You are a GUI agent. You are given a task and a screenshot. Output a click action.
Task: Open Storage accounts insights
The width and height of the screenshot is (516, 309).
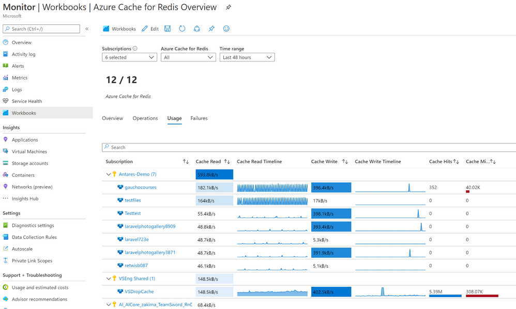(30, 163)
